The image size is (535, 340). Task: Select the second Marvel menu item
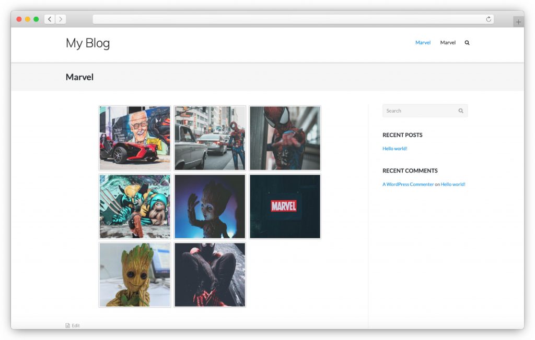(448, 42)
